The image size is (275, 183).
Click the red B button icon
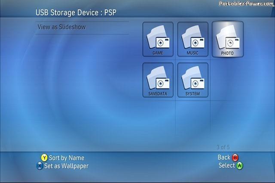pyautogui.click(x=235, y=158)
